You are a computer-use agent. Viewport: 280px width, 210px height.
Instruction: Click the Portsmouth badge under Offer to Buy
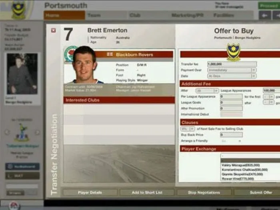pos(233,52)
